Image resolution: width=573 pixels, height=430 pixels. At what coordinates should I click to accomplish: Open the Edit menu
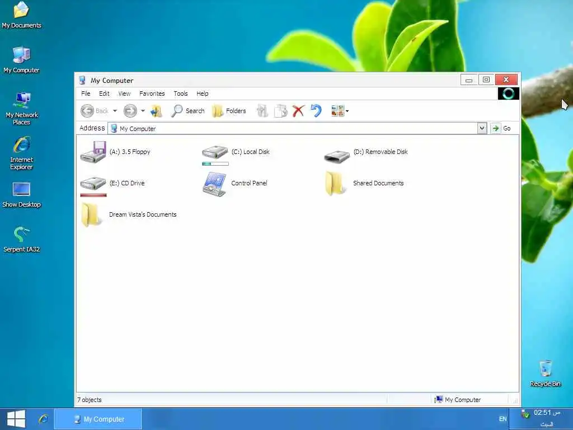coord(104,94)
